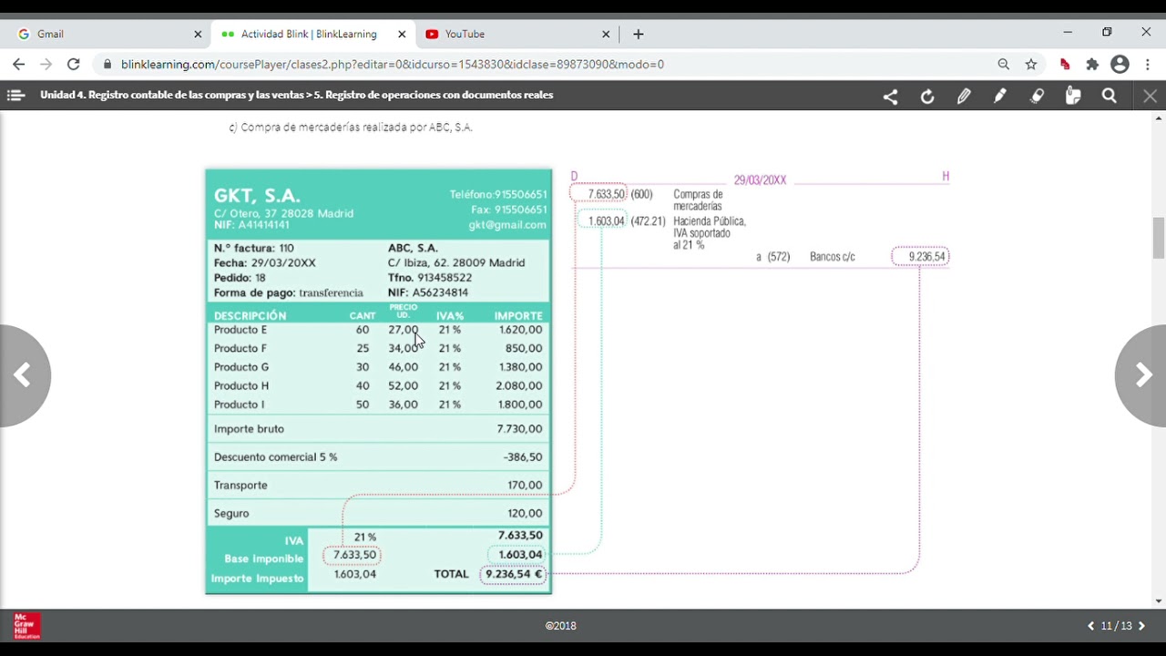Screen dimensions: 1166x656
Task: Open the sticky notes tool
Action: [1073, 96]
